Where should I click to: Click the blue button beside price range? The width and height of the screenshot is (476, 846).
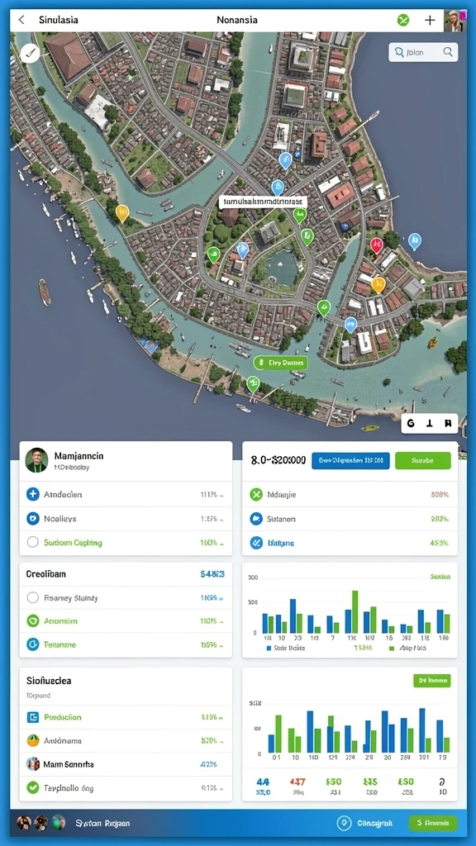coord(350,460)
